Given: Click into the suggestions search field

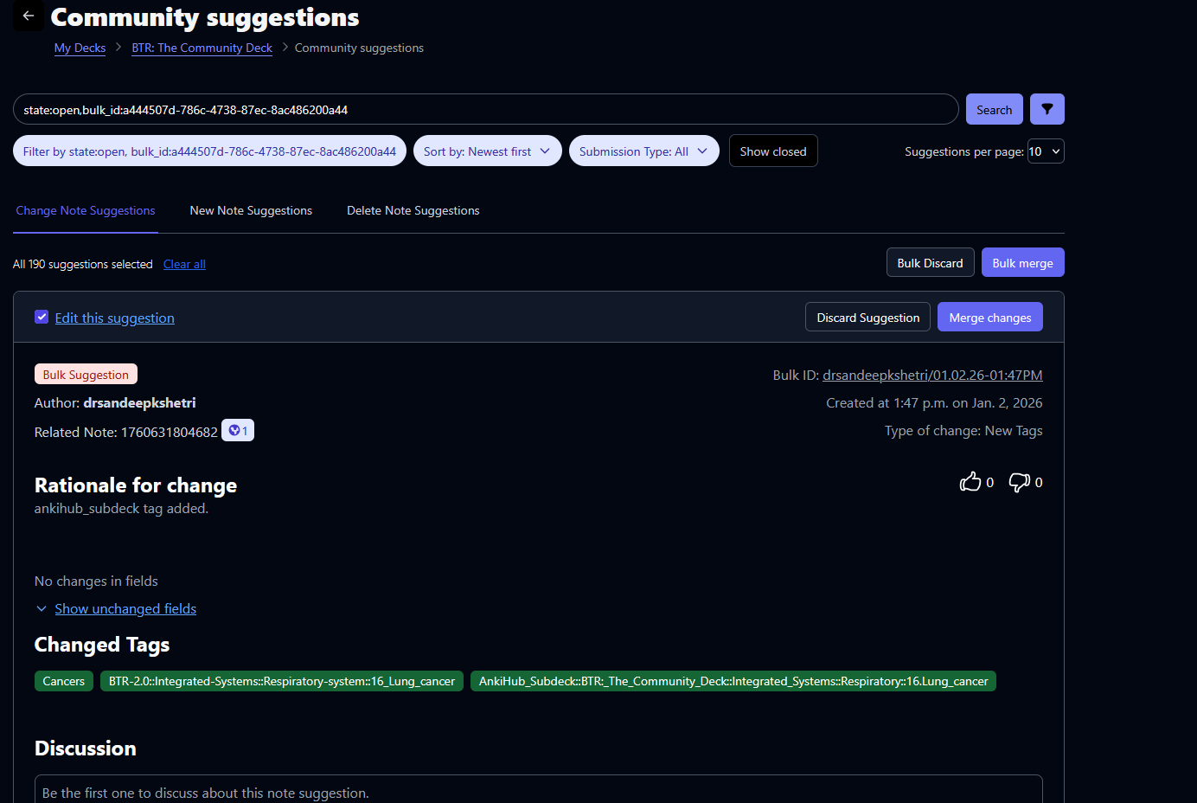Looking at the screenshot, I should pyautogui.click(x=484, y=110).
